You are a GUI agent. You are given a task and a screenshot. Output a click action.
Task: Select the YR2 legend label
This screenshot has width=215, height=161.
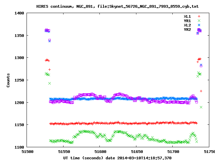[x=187, y=30]
